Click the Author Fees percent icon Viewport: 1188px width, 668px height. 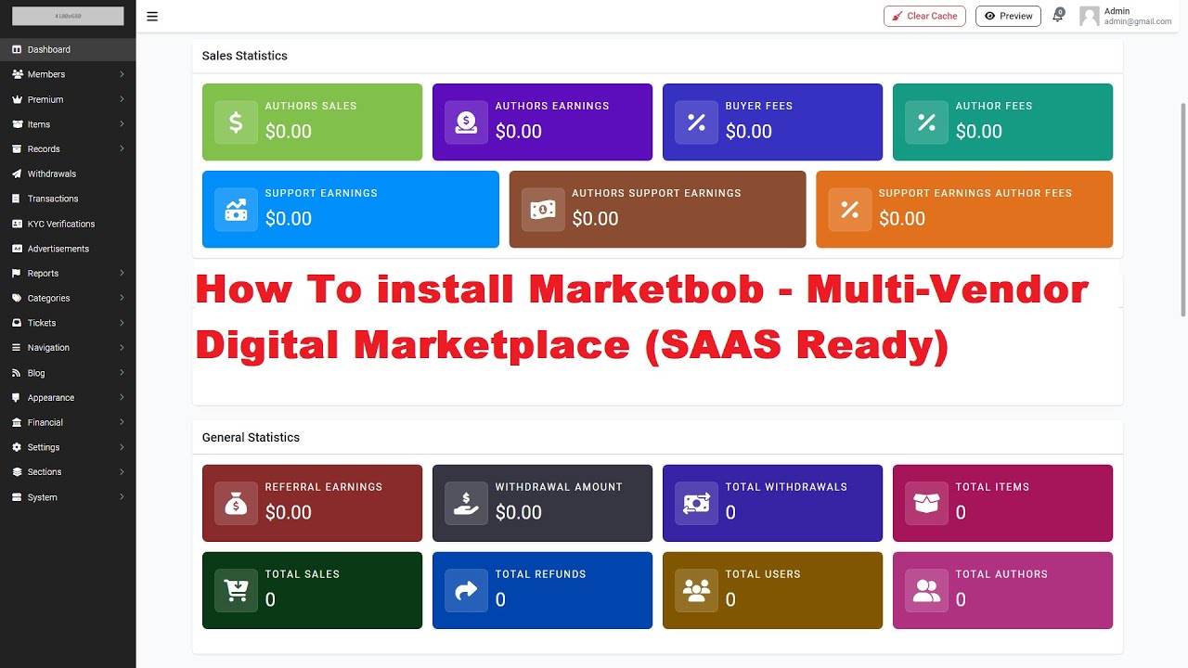[x=926, y=122]
